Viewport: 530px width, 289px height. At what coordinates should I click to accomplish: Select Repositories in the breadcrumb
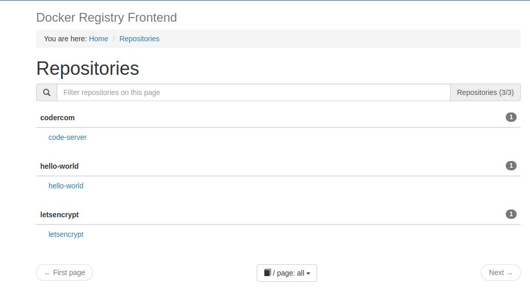[139, 39]
